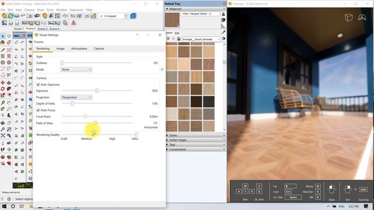Click the pink pyramid toolbar icon

click(74, 23)
